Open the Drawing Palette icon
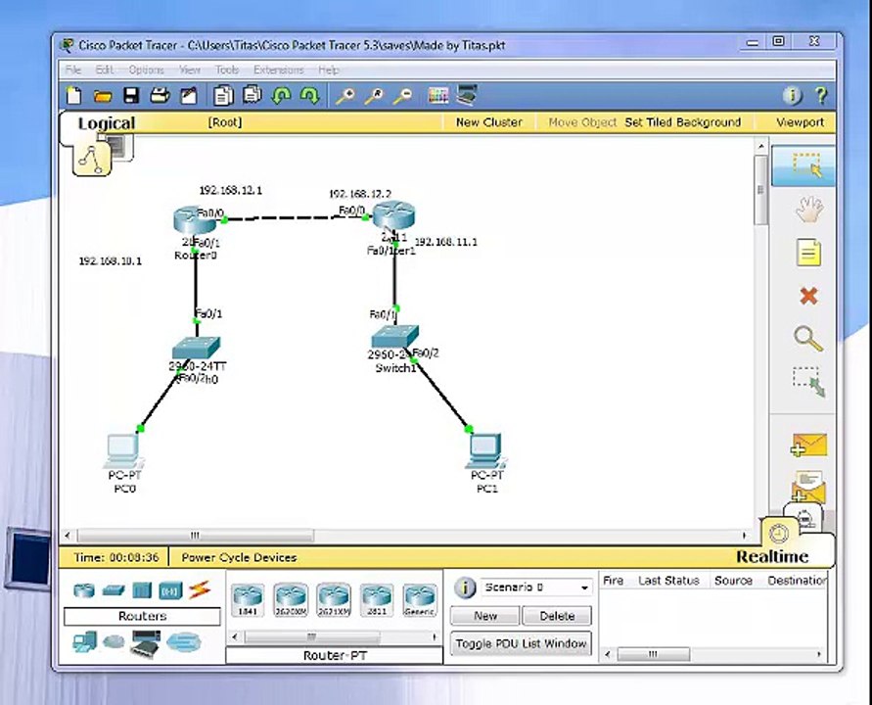This screenshot has height=705, width=872. [x=438, y=95]
